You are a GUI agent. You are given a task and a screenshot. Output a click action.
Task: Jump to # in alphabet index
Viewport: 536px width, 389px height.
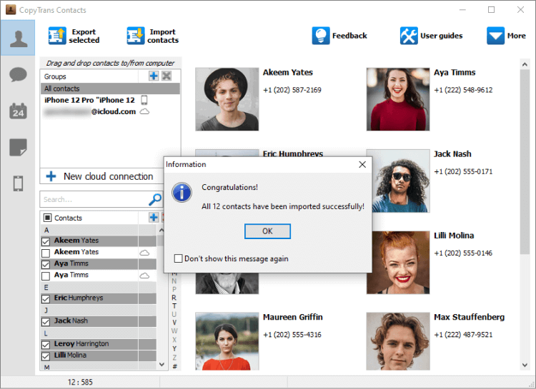[x=174, y=366]
